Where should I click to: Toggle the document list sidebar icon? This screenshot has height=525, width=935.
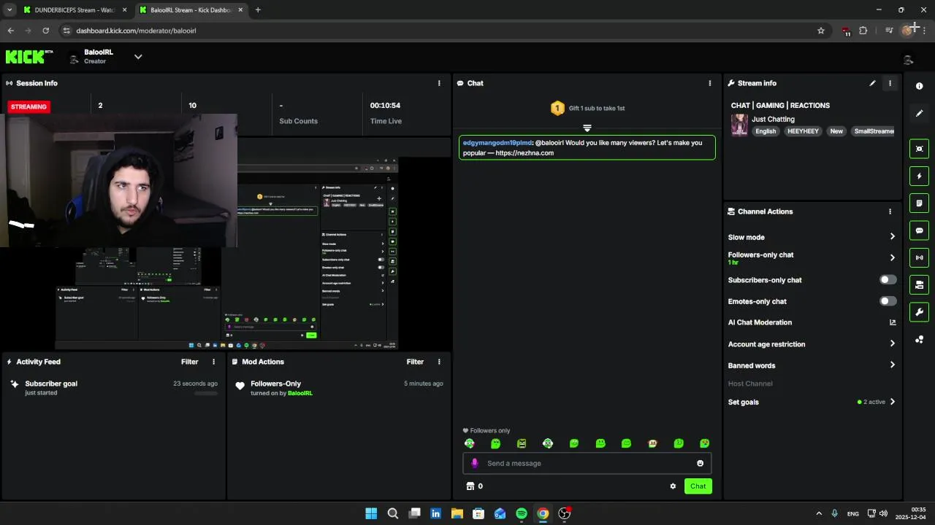click(920, 203)
